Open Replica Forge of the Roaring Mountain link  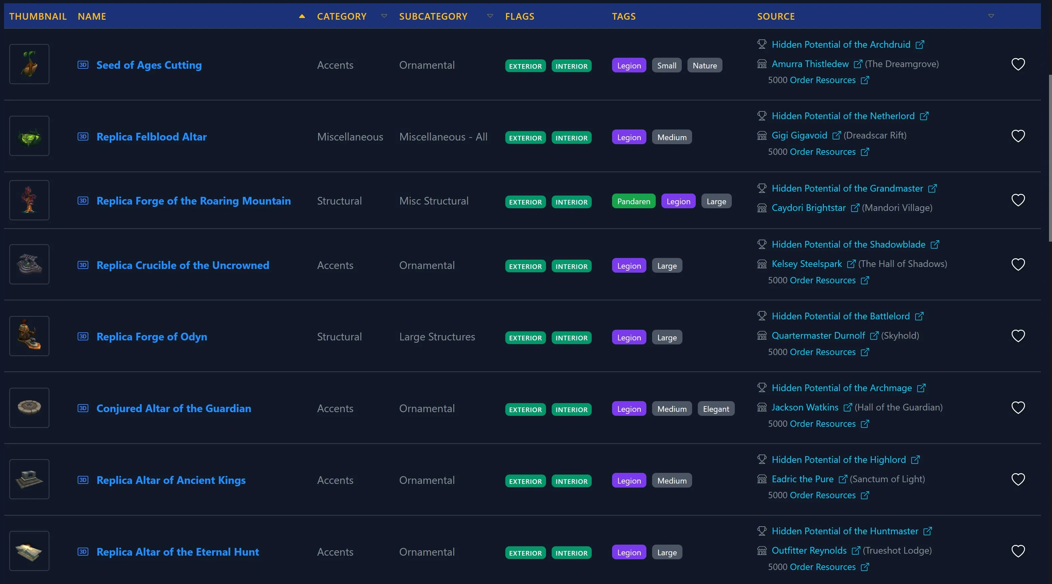(193, 201)
